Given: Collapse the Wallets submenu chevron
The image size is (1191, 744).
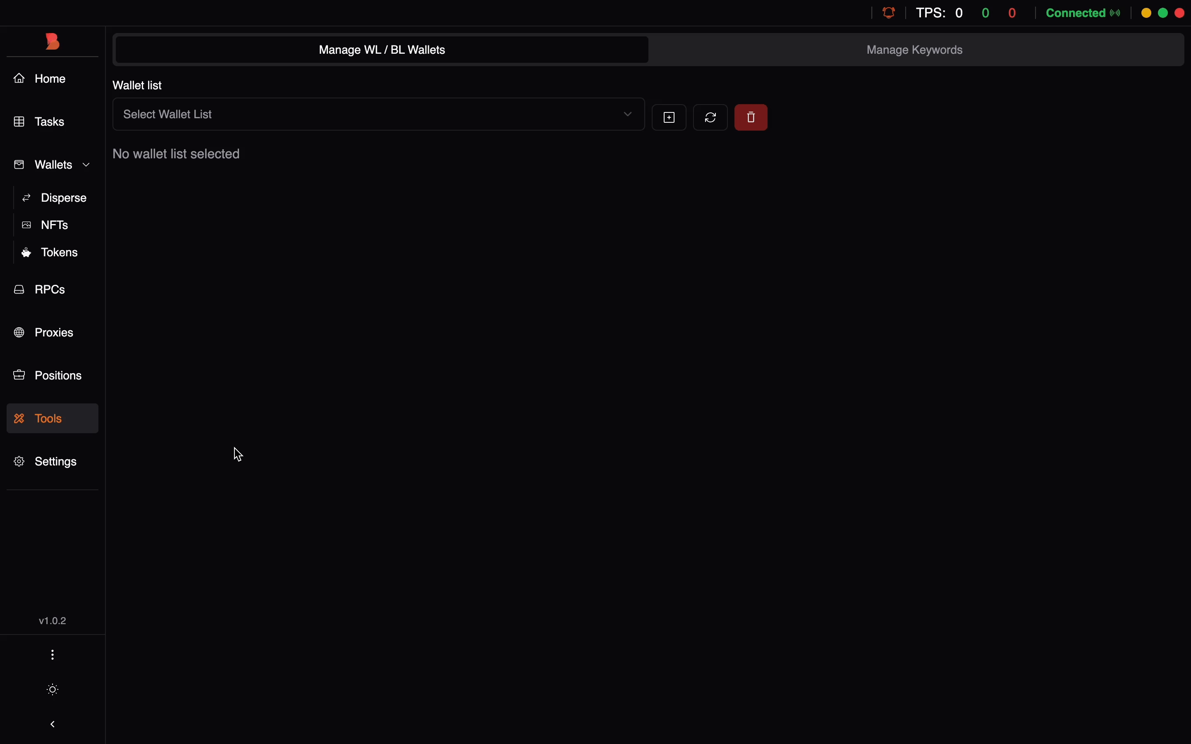Looking at the screenshot, I should click(x=86, y=165).
